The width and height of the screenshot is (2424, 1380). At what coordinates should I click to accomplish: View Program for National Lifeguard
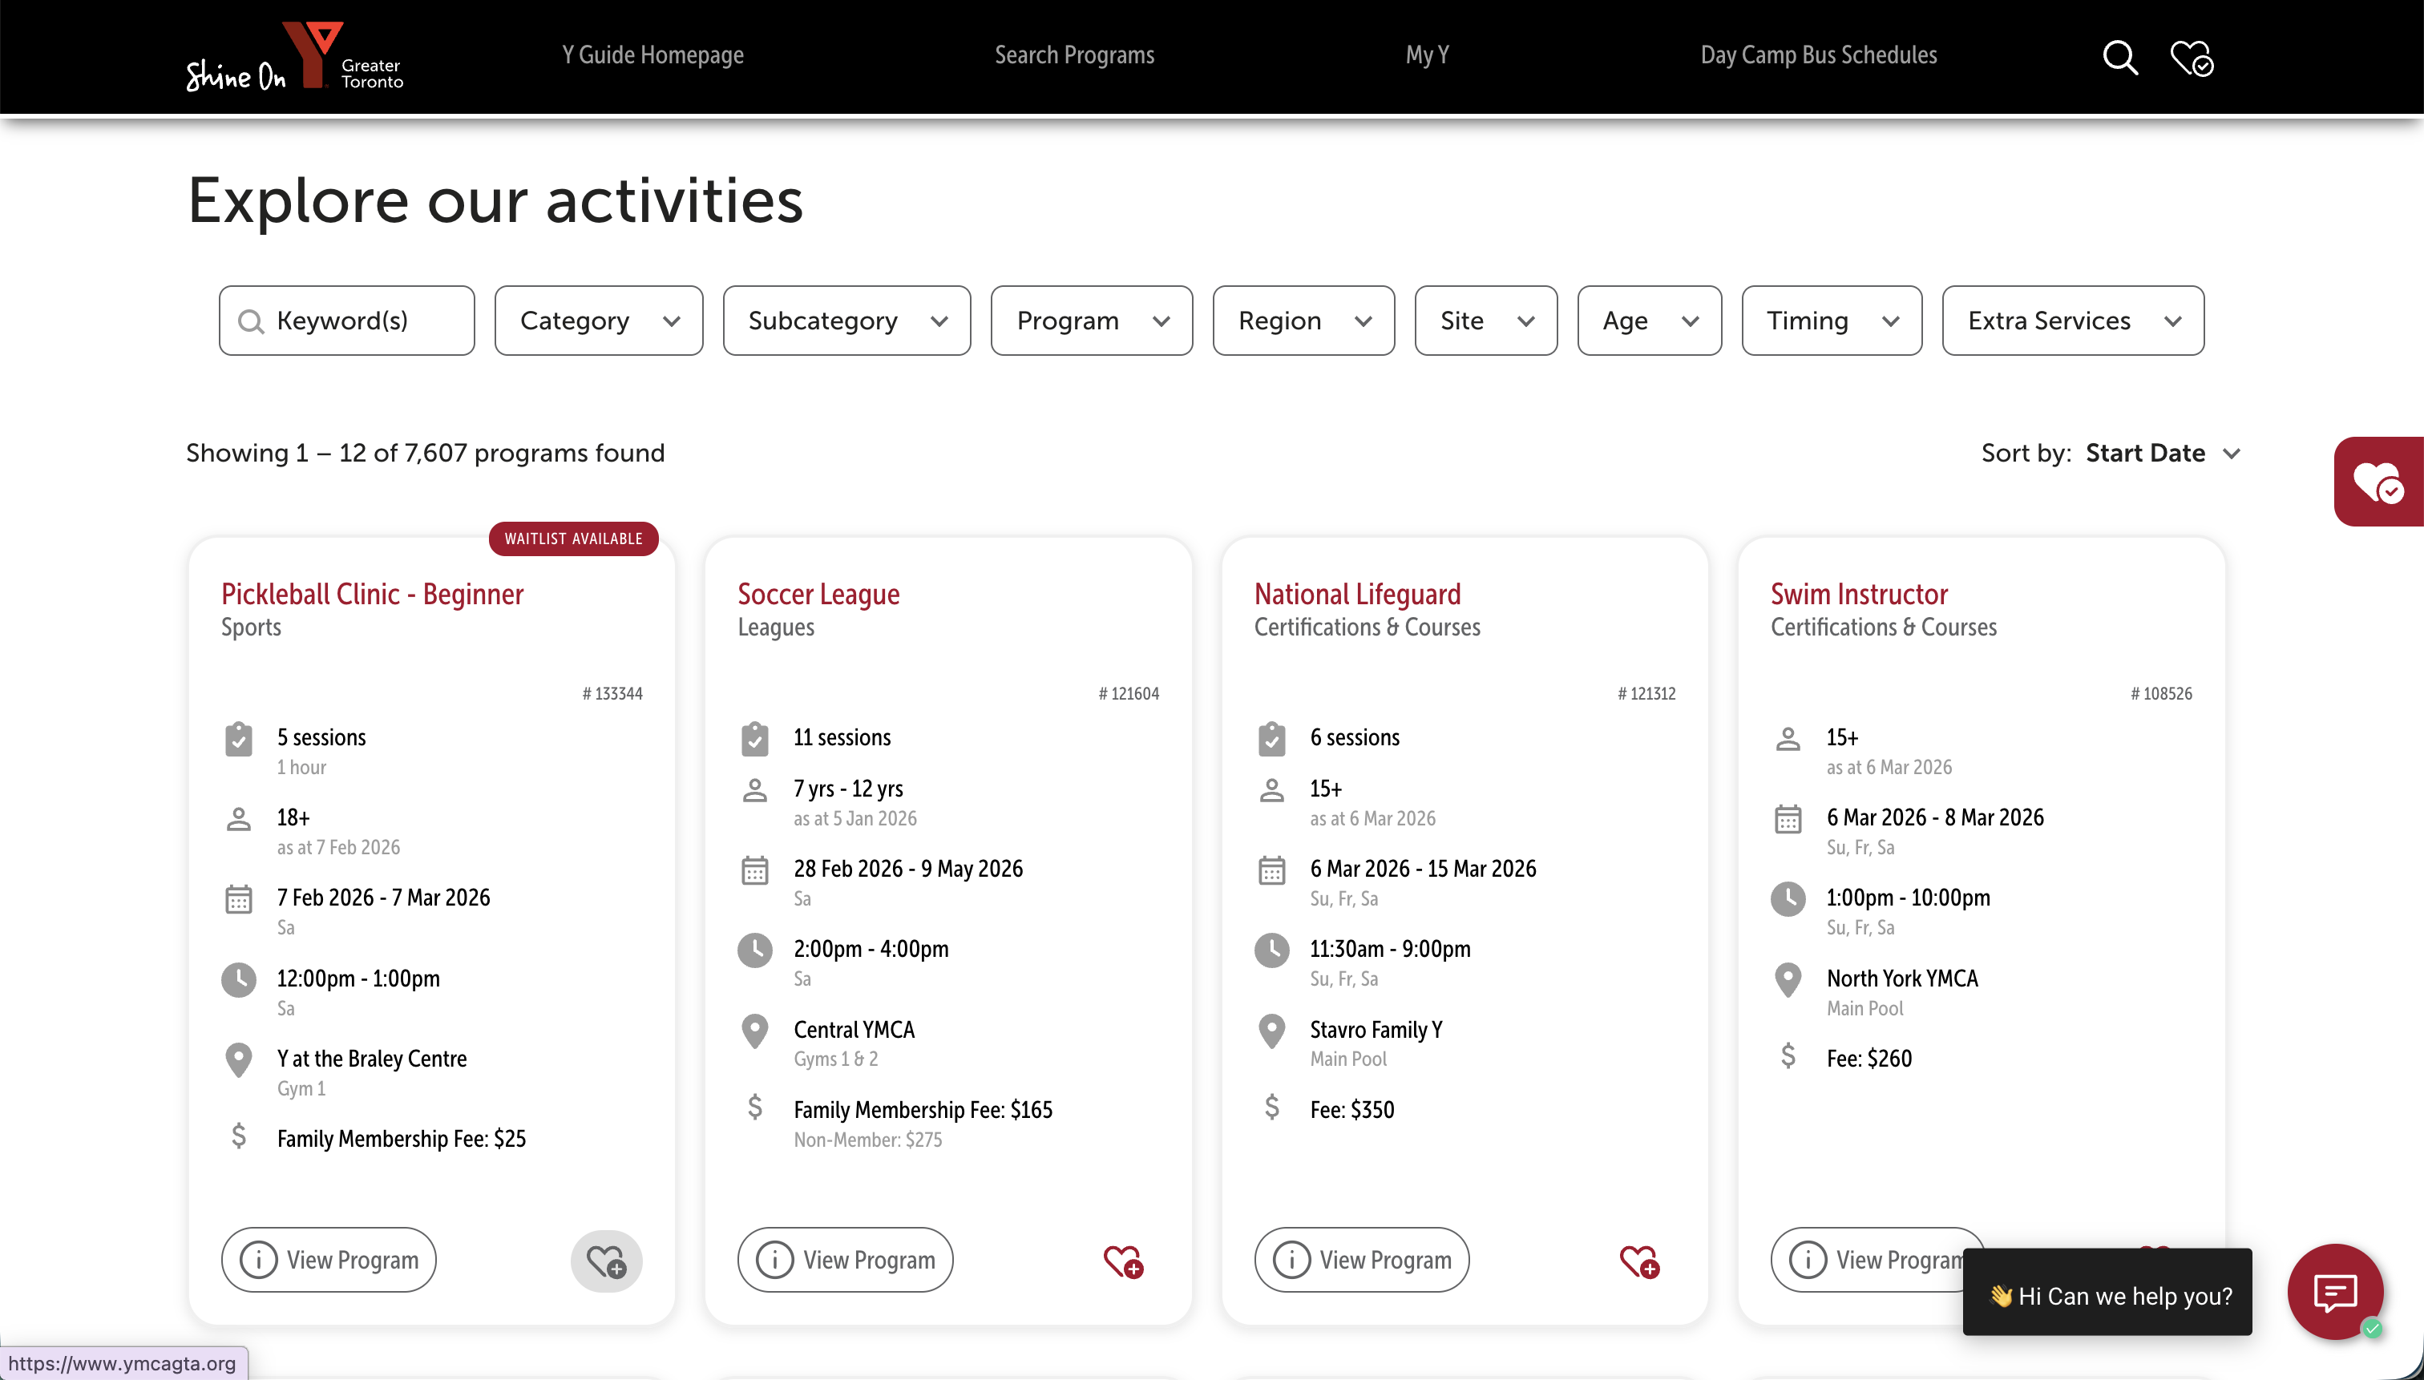click(x=1361, y=1260)
